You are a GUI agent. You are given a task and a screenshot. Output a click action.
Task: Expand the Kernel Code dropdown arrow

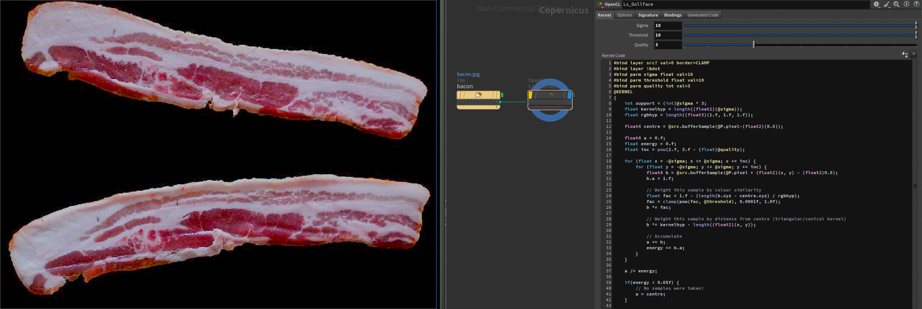tap(914, 54)
